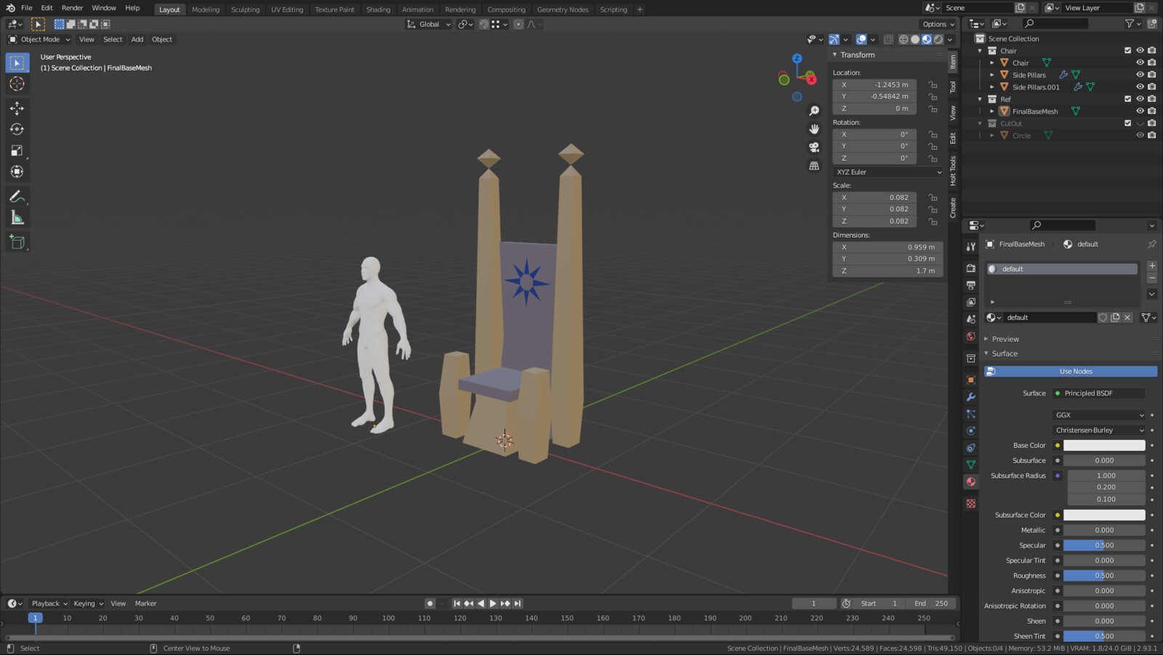Toggle lock on Location X
The width and height of the screenshot is (1163, 655).
(x=933, y=84)
